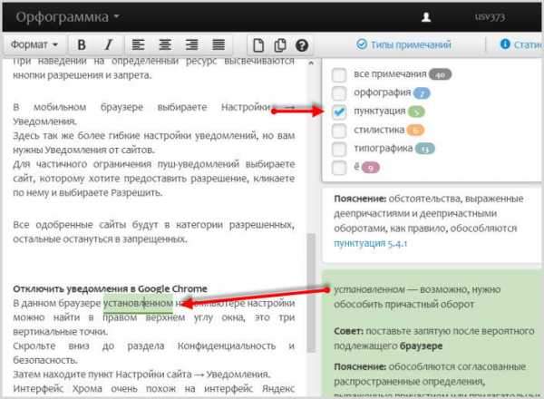Click the line 'по нему и выбираете Разрешить.'
The image size is (544, 399).
[87, 192]
